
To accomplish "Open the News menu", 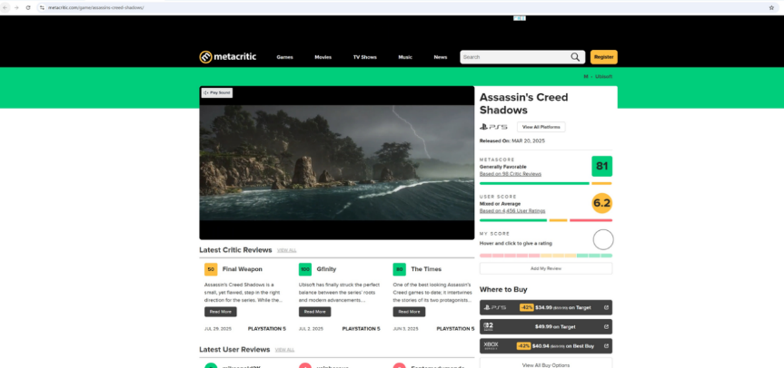I will [441, 57].
